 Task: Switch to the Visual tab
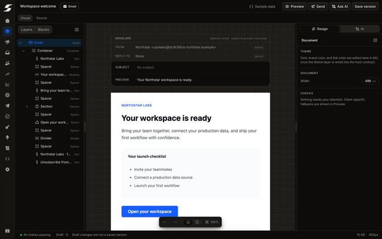point(25,18)
